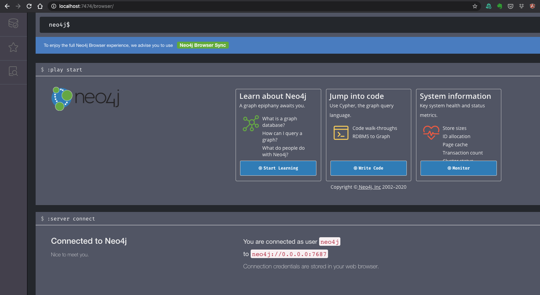Click the 'Jump into code' heading
540x295 pixels.
click(356, 96)
